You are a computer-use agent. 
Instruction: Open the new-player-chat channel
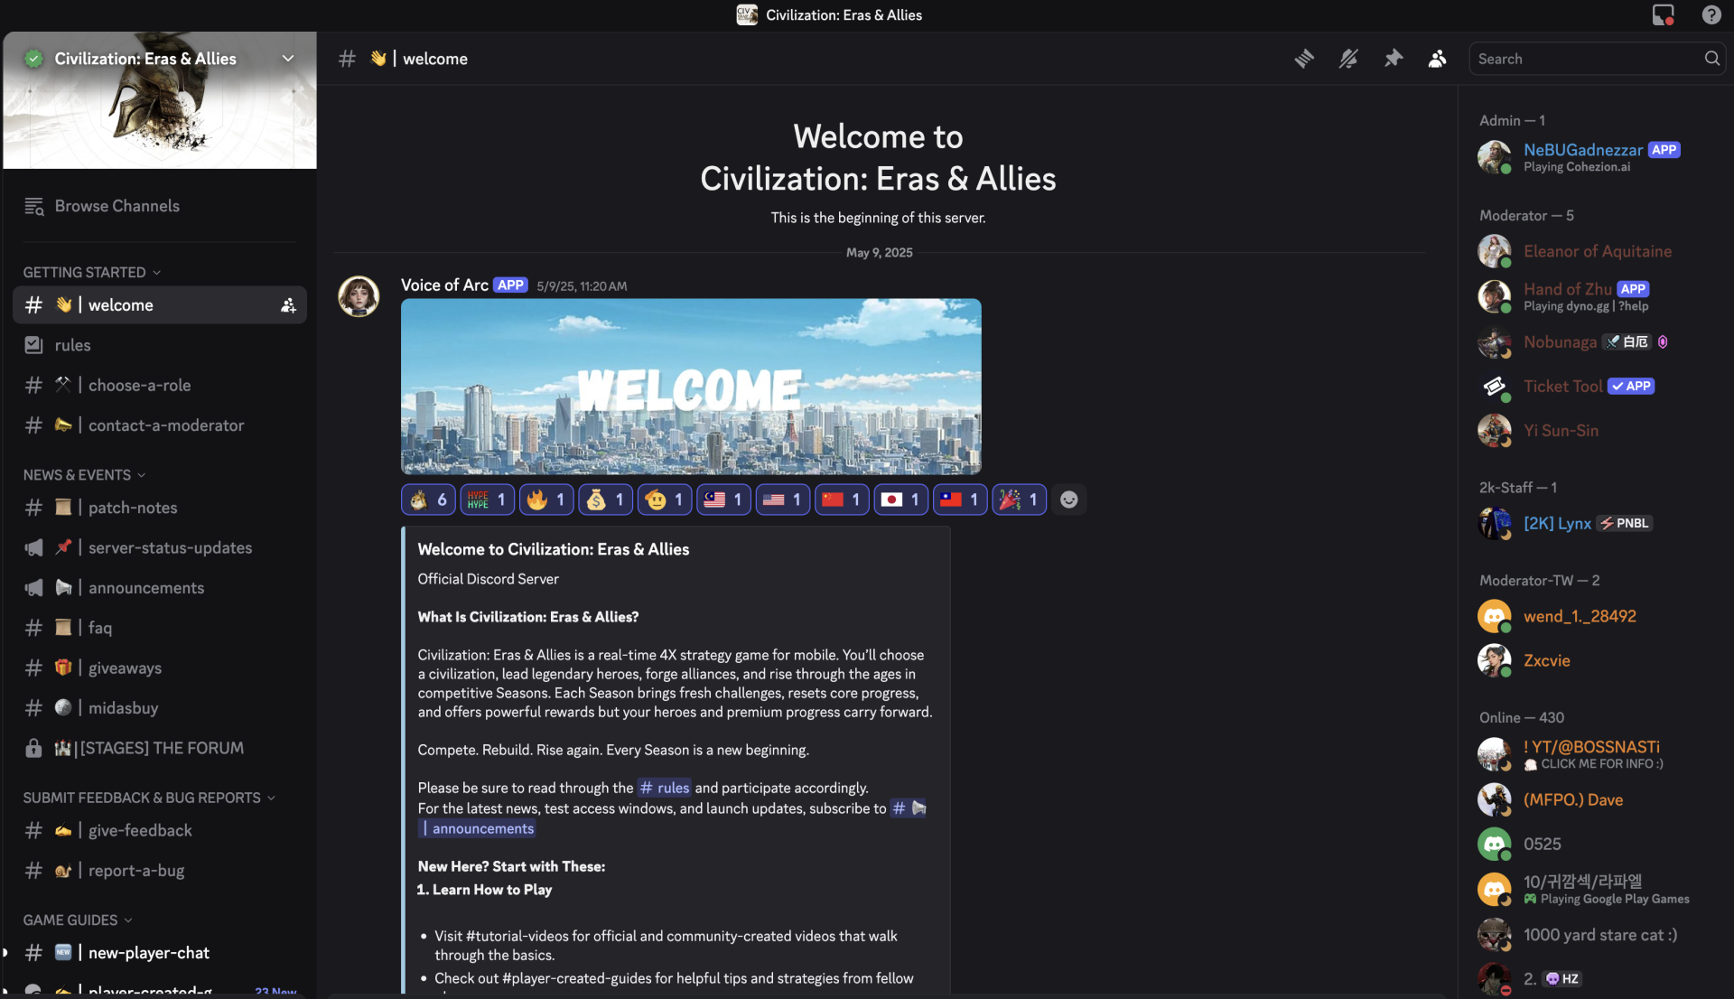tap(160, 952)
